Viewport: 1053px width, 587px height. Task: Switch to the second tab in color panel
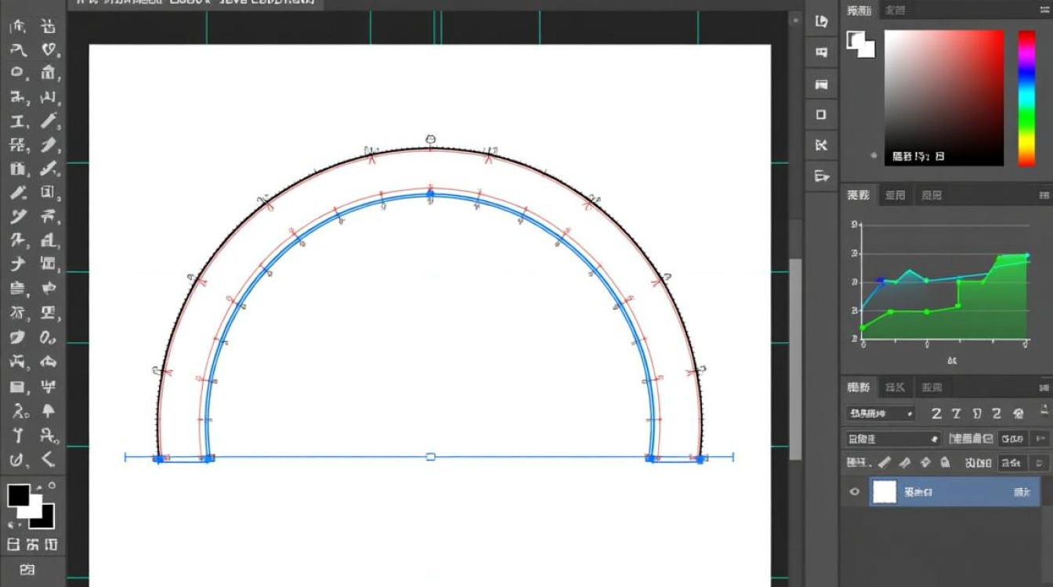tap(895, 10)
